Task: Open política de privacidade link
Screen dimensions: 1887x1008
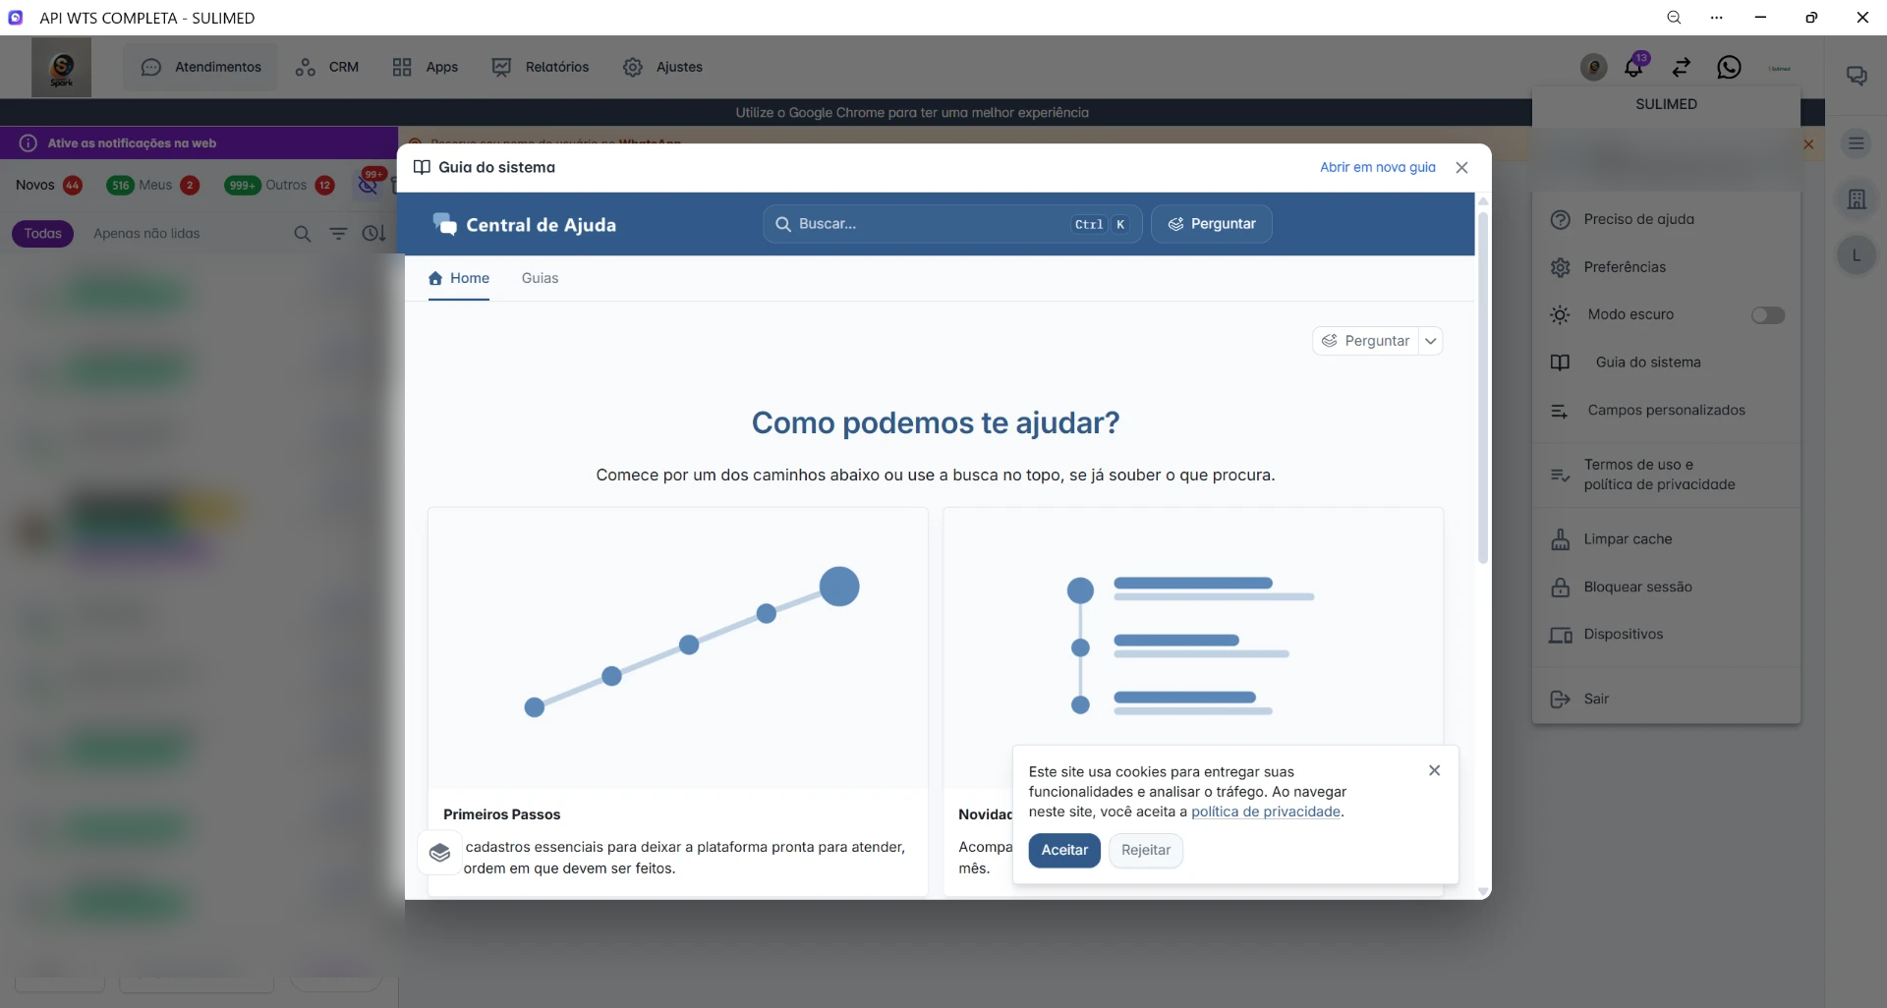Action: [1265, 812]
